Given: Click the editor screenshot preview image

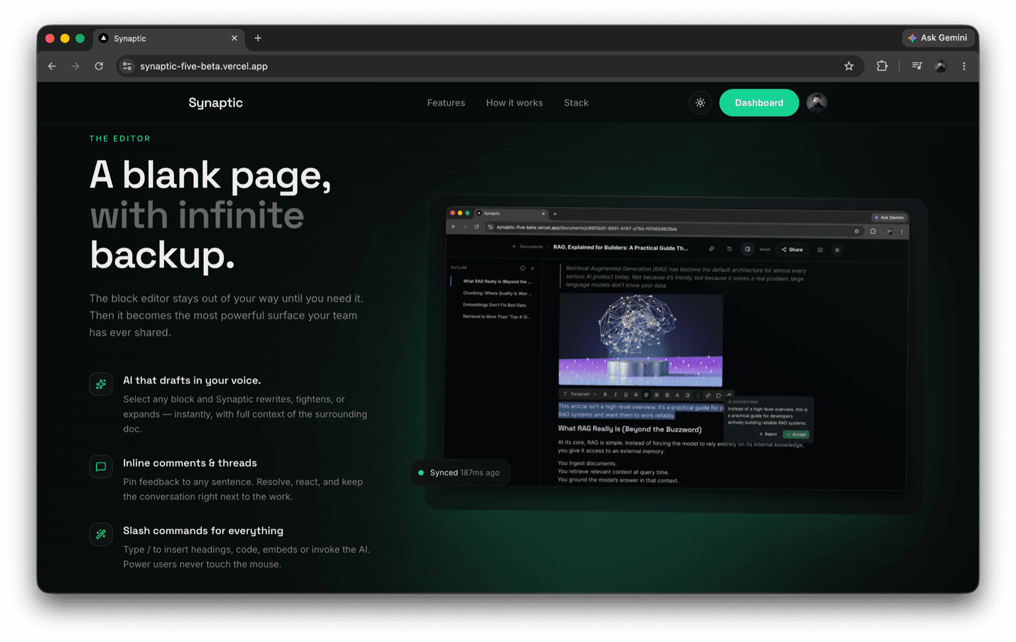Looking at the screenshot, I should (x=676, y=349).
